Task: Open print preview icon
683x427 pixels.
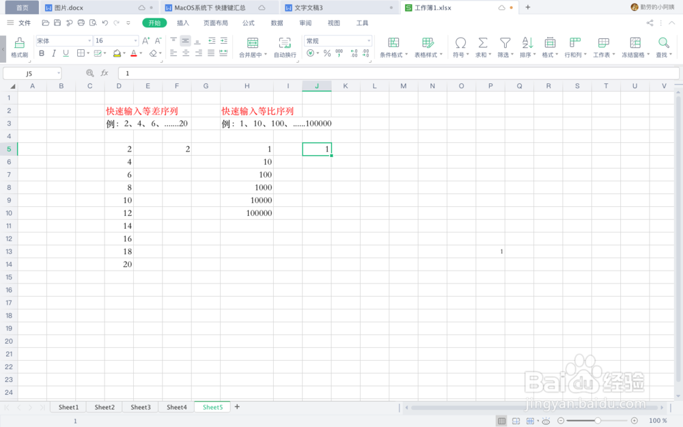Action: click(x=93, y=23)
